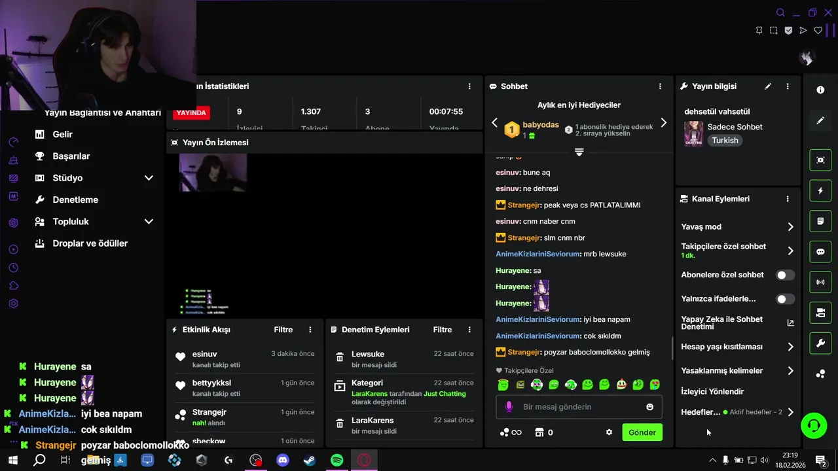This screenshot has height=471, width=838.
Task: Click channel points quick action in right bar
Action: coord(820,374)
